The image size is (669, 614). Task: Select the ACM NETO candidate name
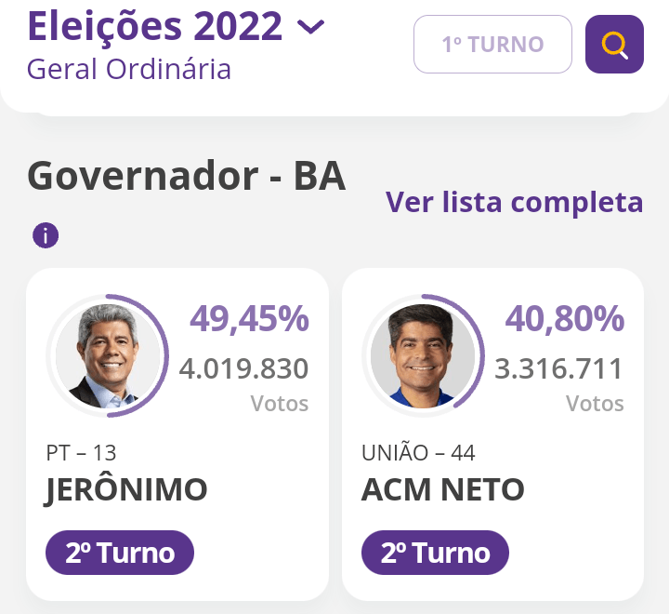point(443,489)
